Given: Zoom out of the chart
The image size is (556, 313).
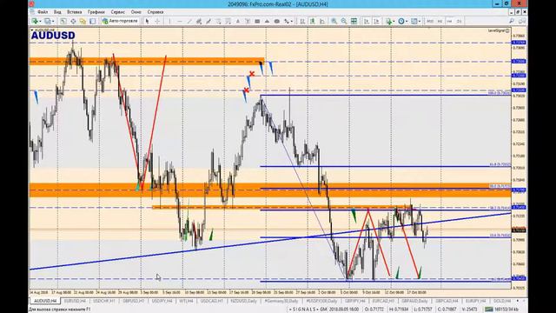Looking at the screenshot, I should point(344,21).
